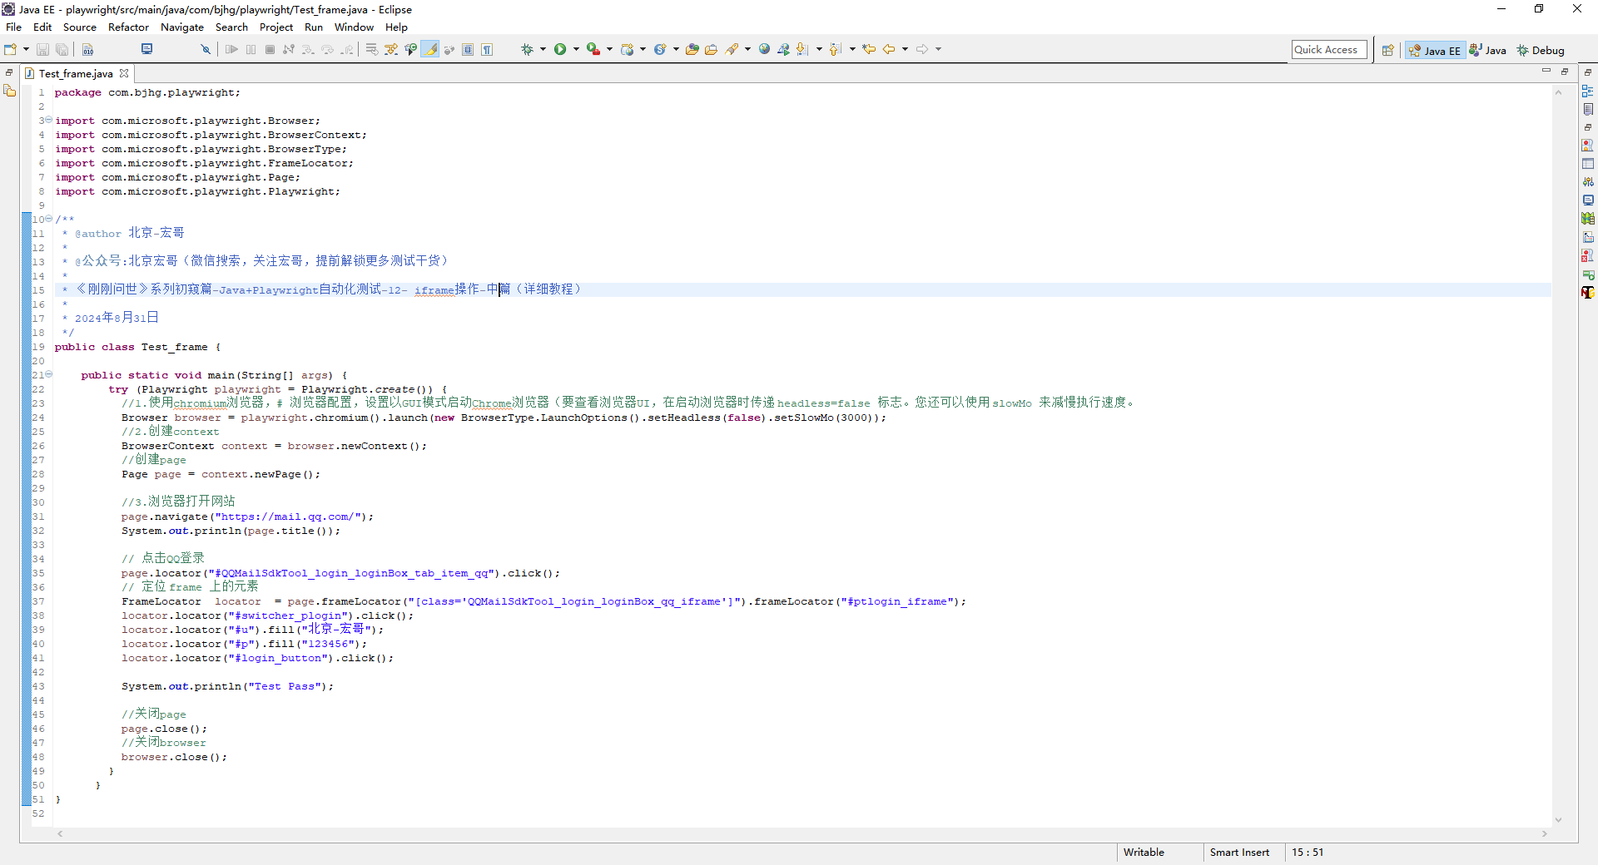Maximize the editor area
This screenshot has width=1598, height=865.
coord(1565,72)
